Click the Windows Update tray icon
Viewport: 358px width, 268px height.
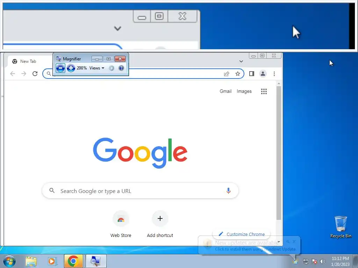[295, 261]
